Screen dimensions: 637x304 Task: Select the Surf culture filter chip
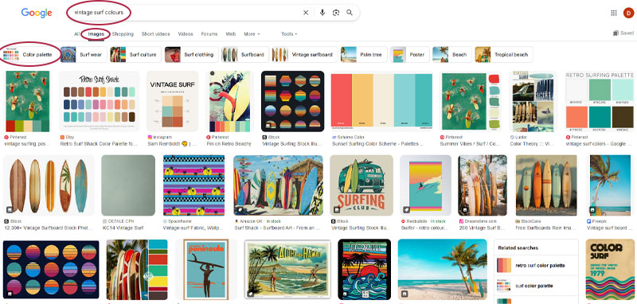click(x=135, y=54)
